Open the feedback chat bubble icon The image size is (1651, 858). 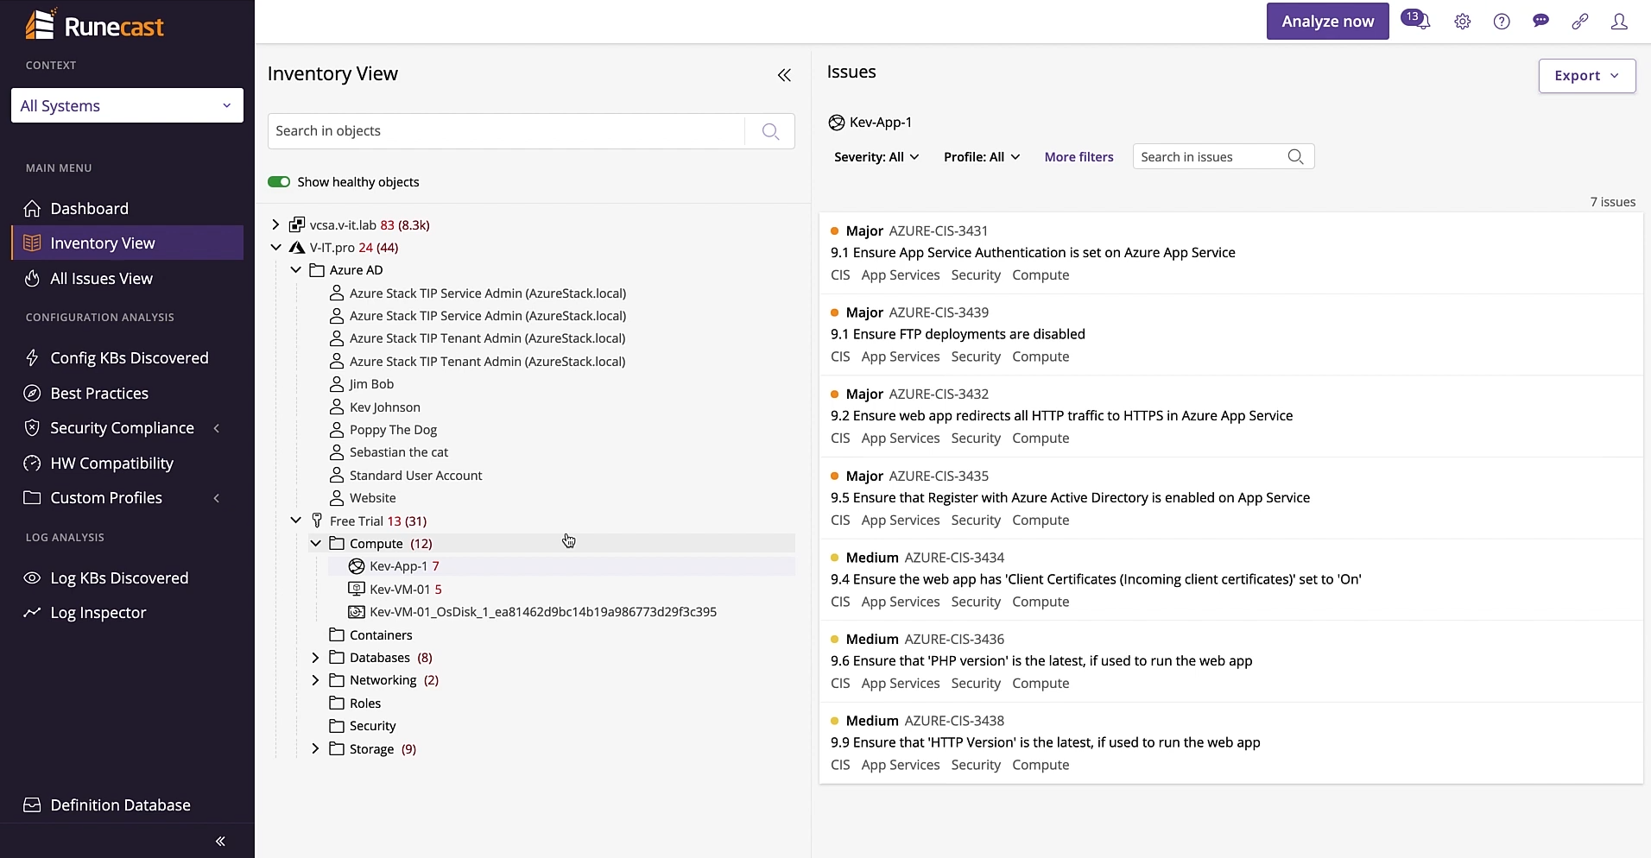(x=1540, y=22)
